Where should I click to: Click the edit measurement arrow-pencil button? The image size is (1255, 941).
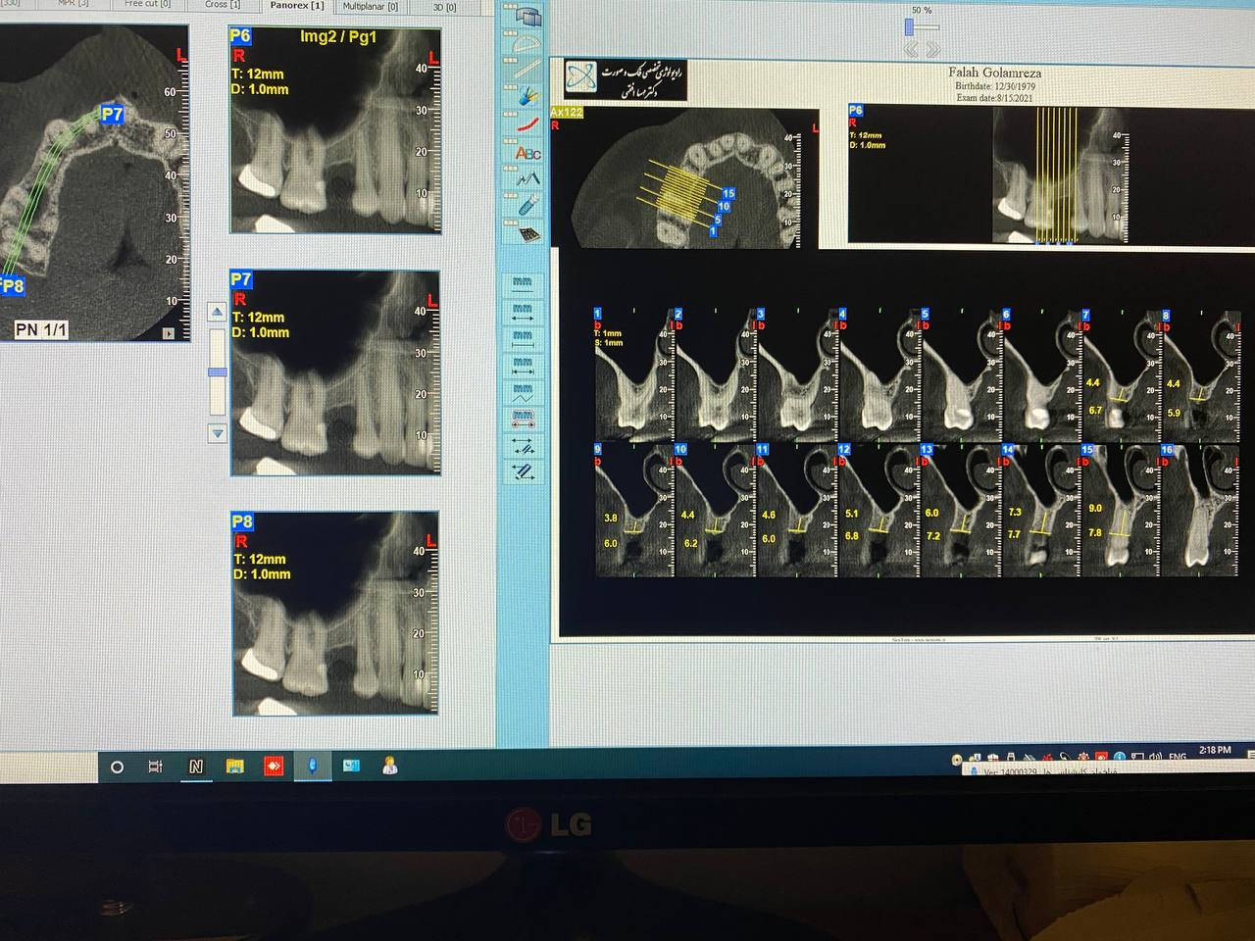[523, 446]
